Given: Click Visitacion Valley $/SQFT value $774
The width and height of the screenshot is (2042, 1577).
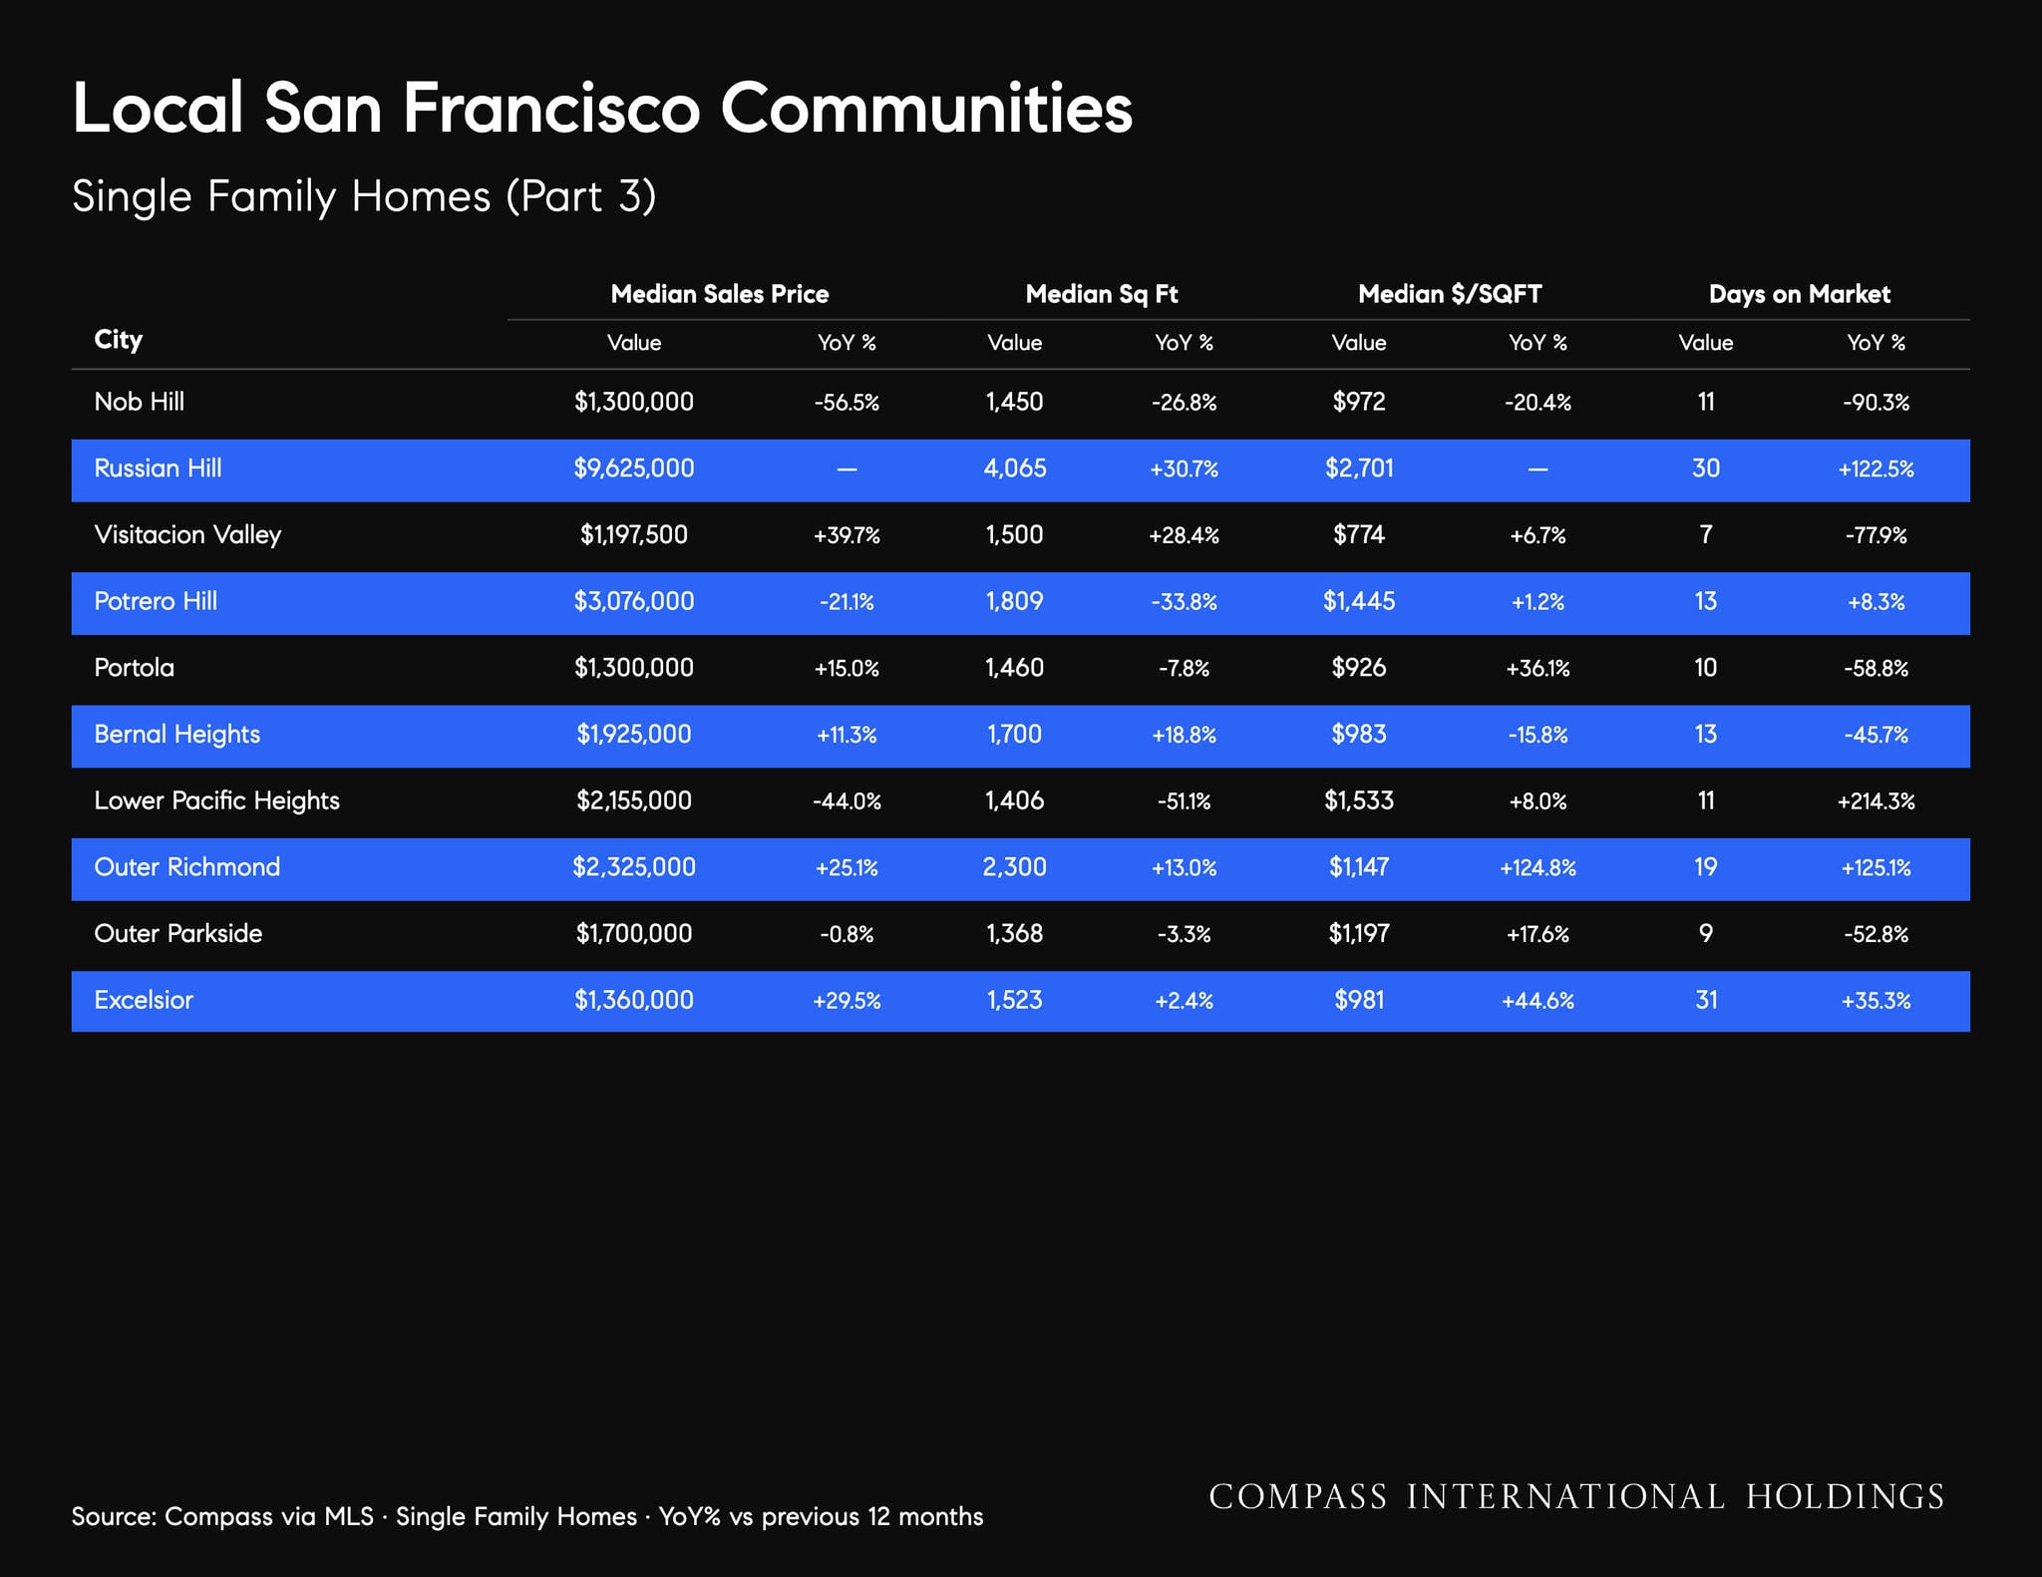Looking at the screenshot, I should 1359,535.
